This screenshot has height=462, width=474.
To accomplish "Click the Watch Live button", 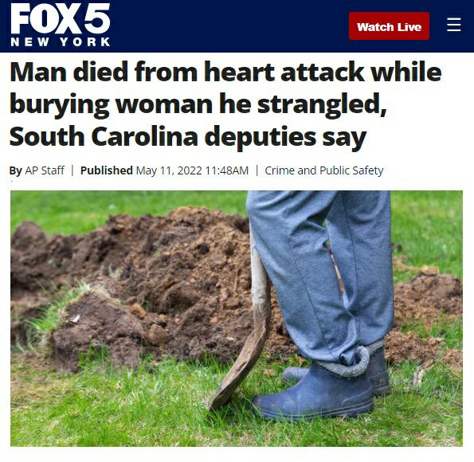I will 389,26.
